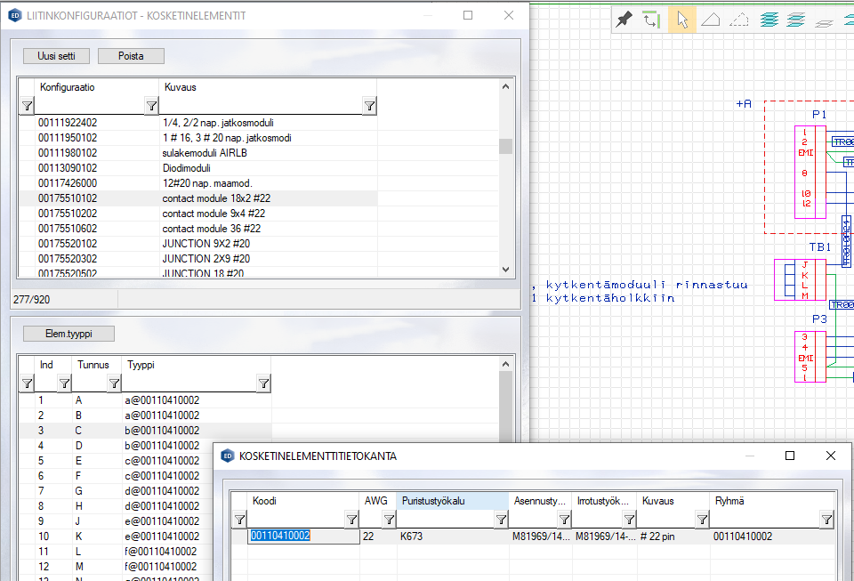Open the AWG column filter
The height and width of the screenshot is (581, 854).
(x=389, y=520)
